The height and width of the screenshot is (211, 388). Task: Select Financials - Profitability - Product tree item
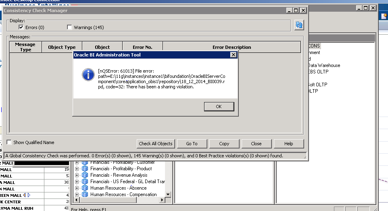(x=121, y=169)
